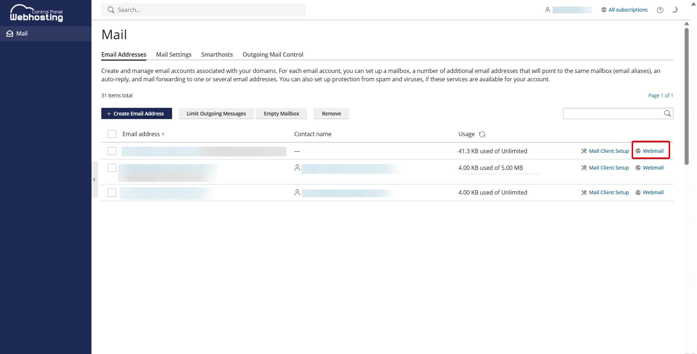
Task: Check the first email address row
Action: 112,151
